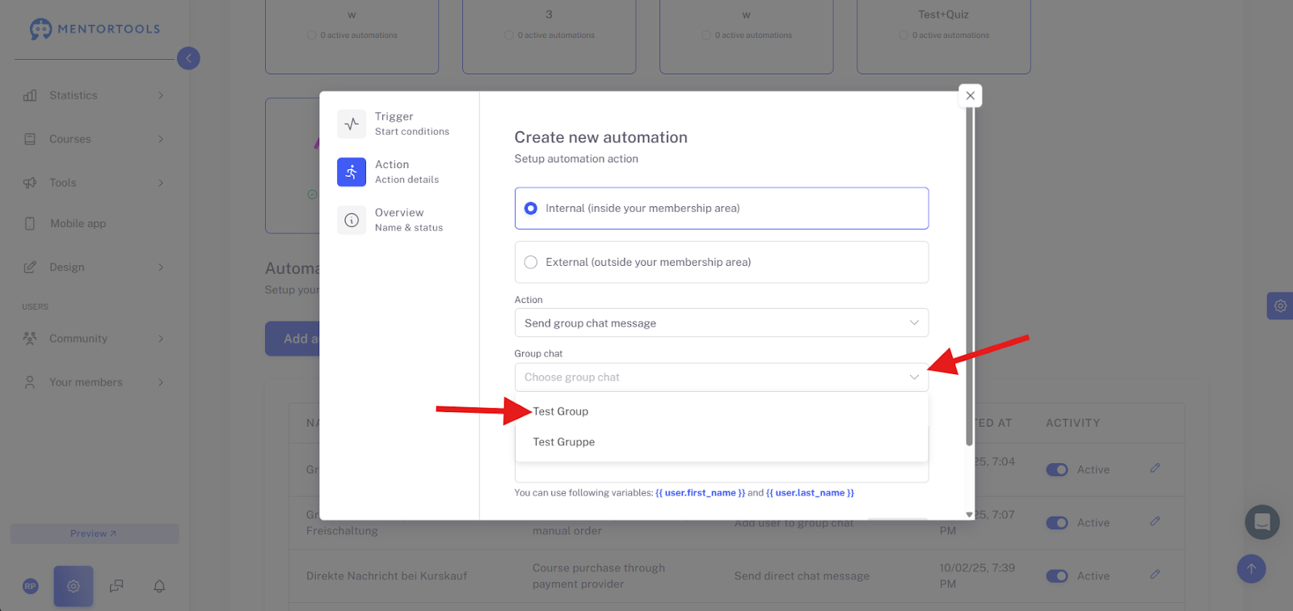Insert the {{ user.last_name }} variable
This screenshot has width=1293, height=611.
[811, 493]
